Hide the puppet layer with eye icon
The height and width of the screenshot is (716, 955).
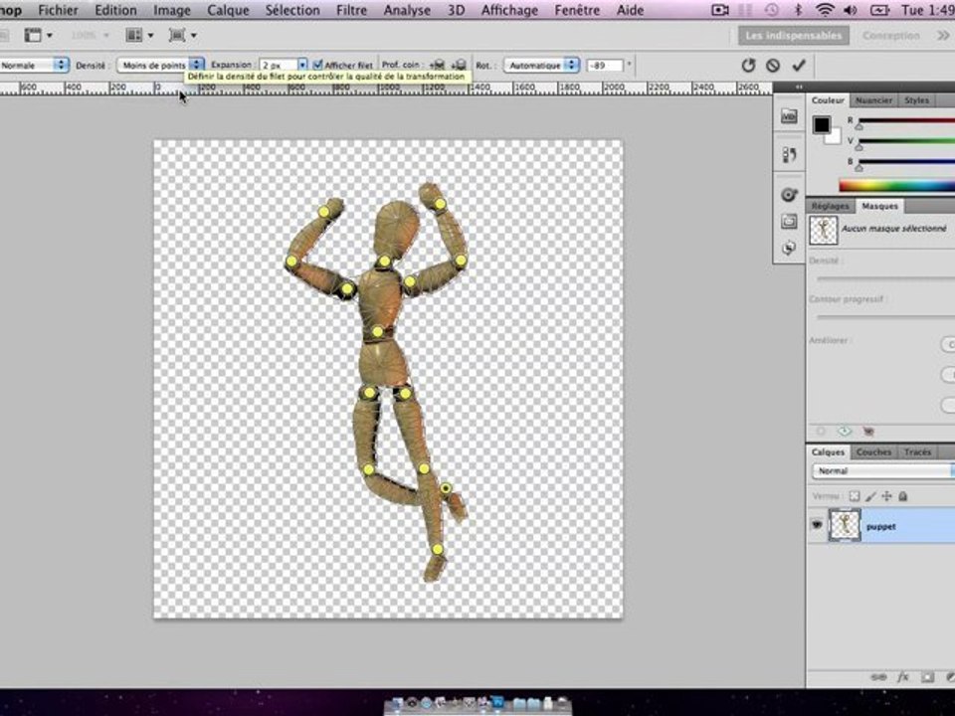point(817,525)
